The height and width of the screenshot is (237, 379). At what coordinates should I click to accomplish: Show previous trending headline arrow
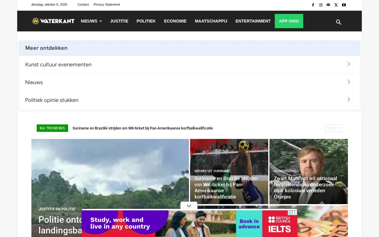point(329,128)
